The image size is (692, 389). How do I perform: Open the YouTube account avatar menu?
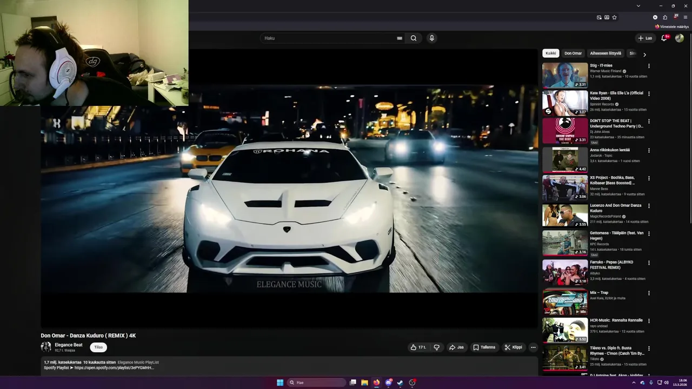click(x=680, y=38)
